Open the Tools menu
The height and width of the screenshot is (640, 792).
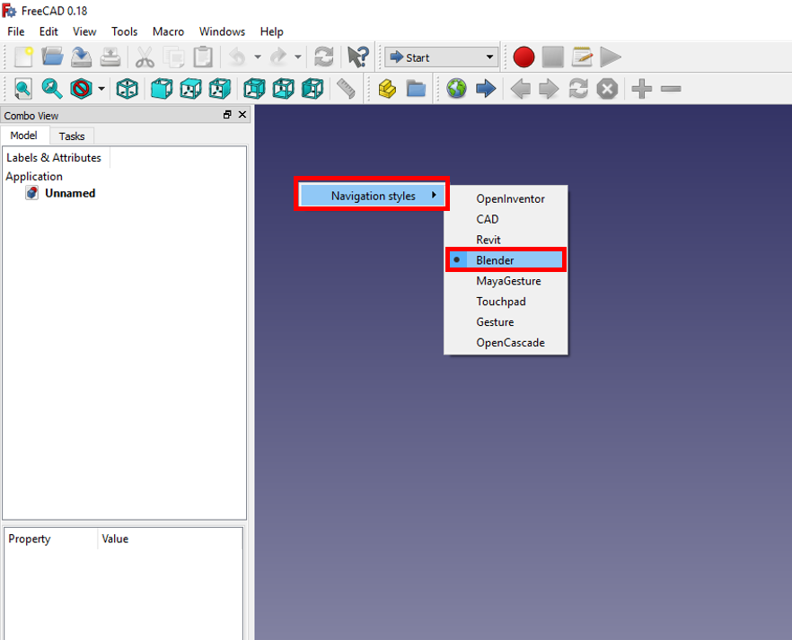pos(124,31)
